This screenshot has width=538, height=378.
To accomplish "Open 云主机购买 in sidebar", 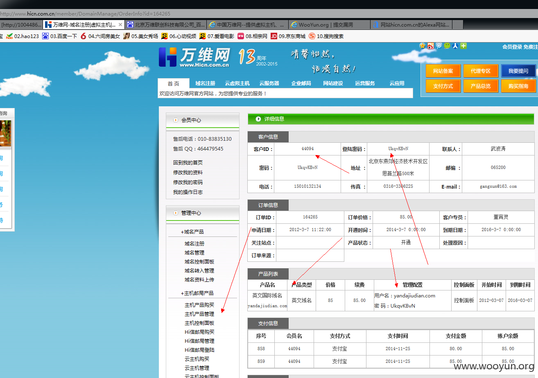I will pos(197,359).
